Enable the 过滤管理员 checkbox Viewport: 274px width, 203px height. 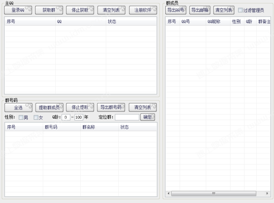[x=240, y=10]
